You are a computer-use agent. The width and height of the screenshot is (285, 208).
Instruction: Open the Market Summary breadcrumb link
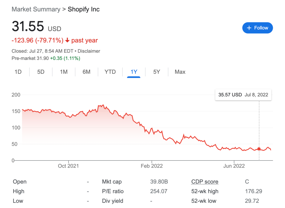pos(36,9)
